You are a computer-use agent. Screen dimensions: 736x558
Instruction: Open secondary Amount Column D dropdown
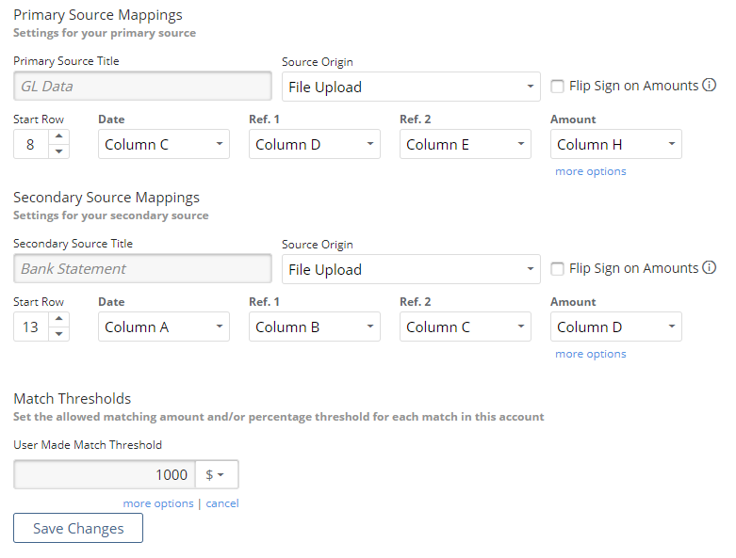[x=615, y=327]
